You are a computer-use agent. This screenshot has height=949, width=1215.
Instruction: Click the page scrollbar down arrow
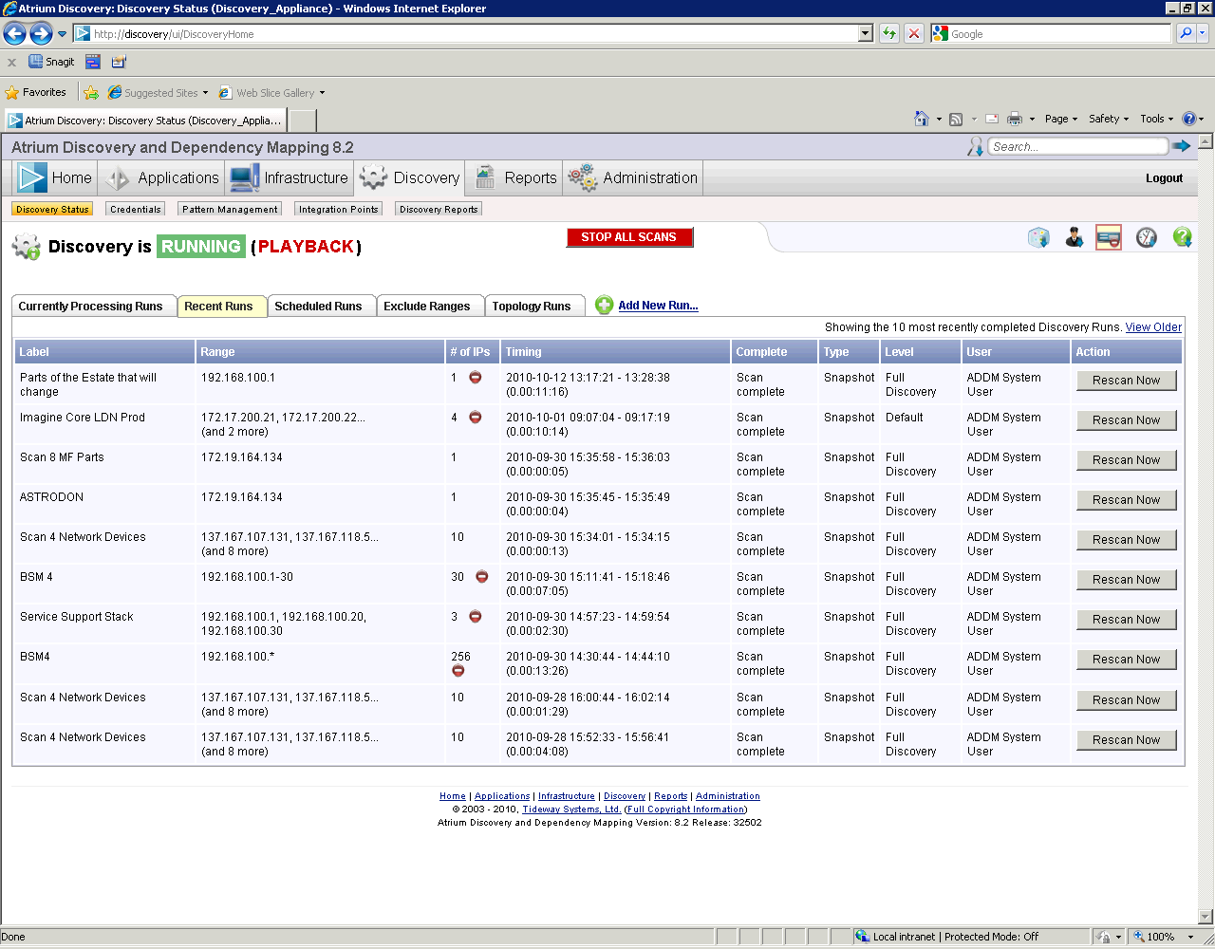(x=1206, y=917)
